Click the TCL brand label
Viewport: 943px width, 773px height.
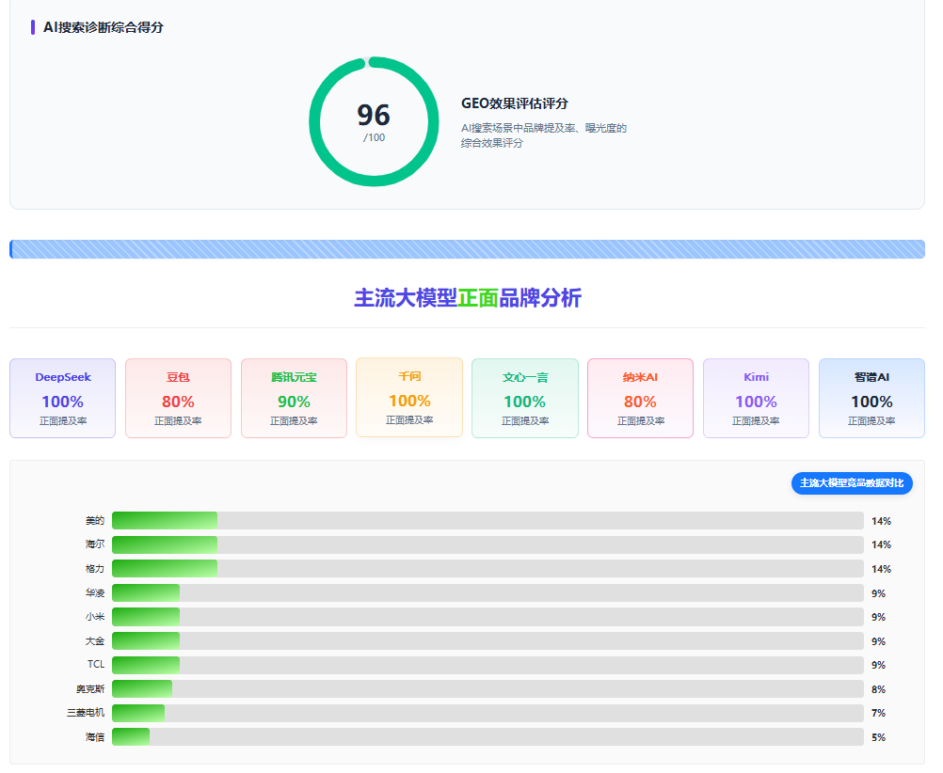pyautogui.click(x=96, y=664)
